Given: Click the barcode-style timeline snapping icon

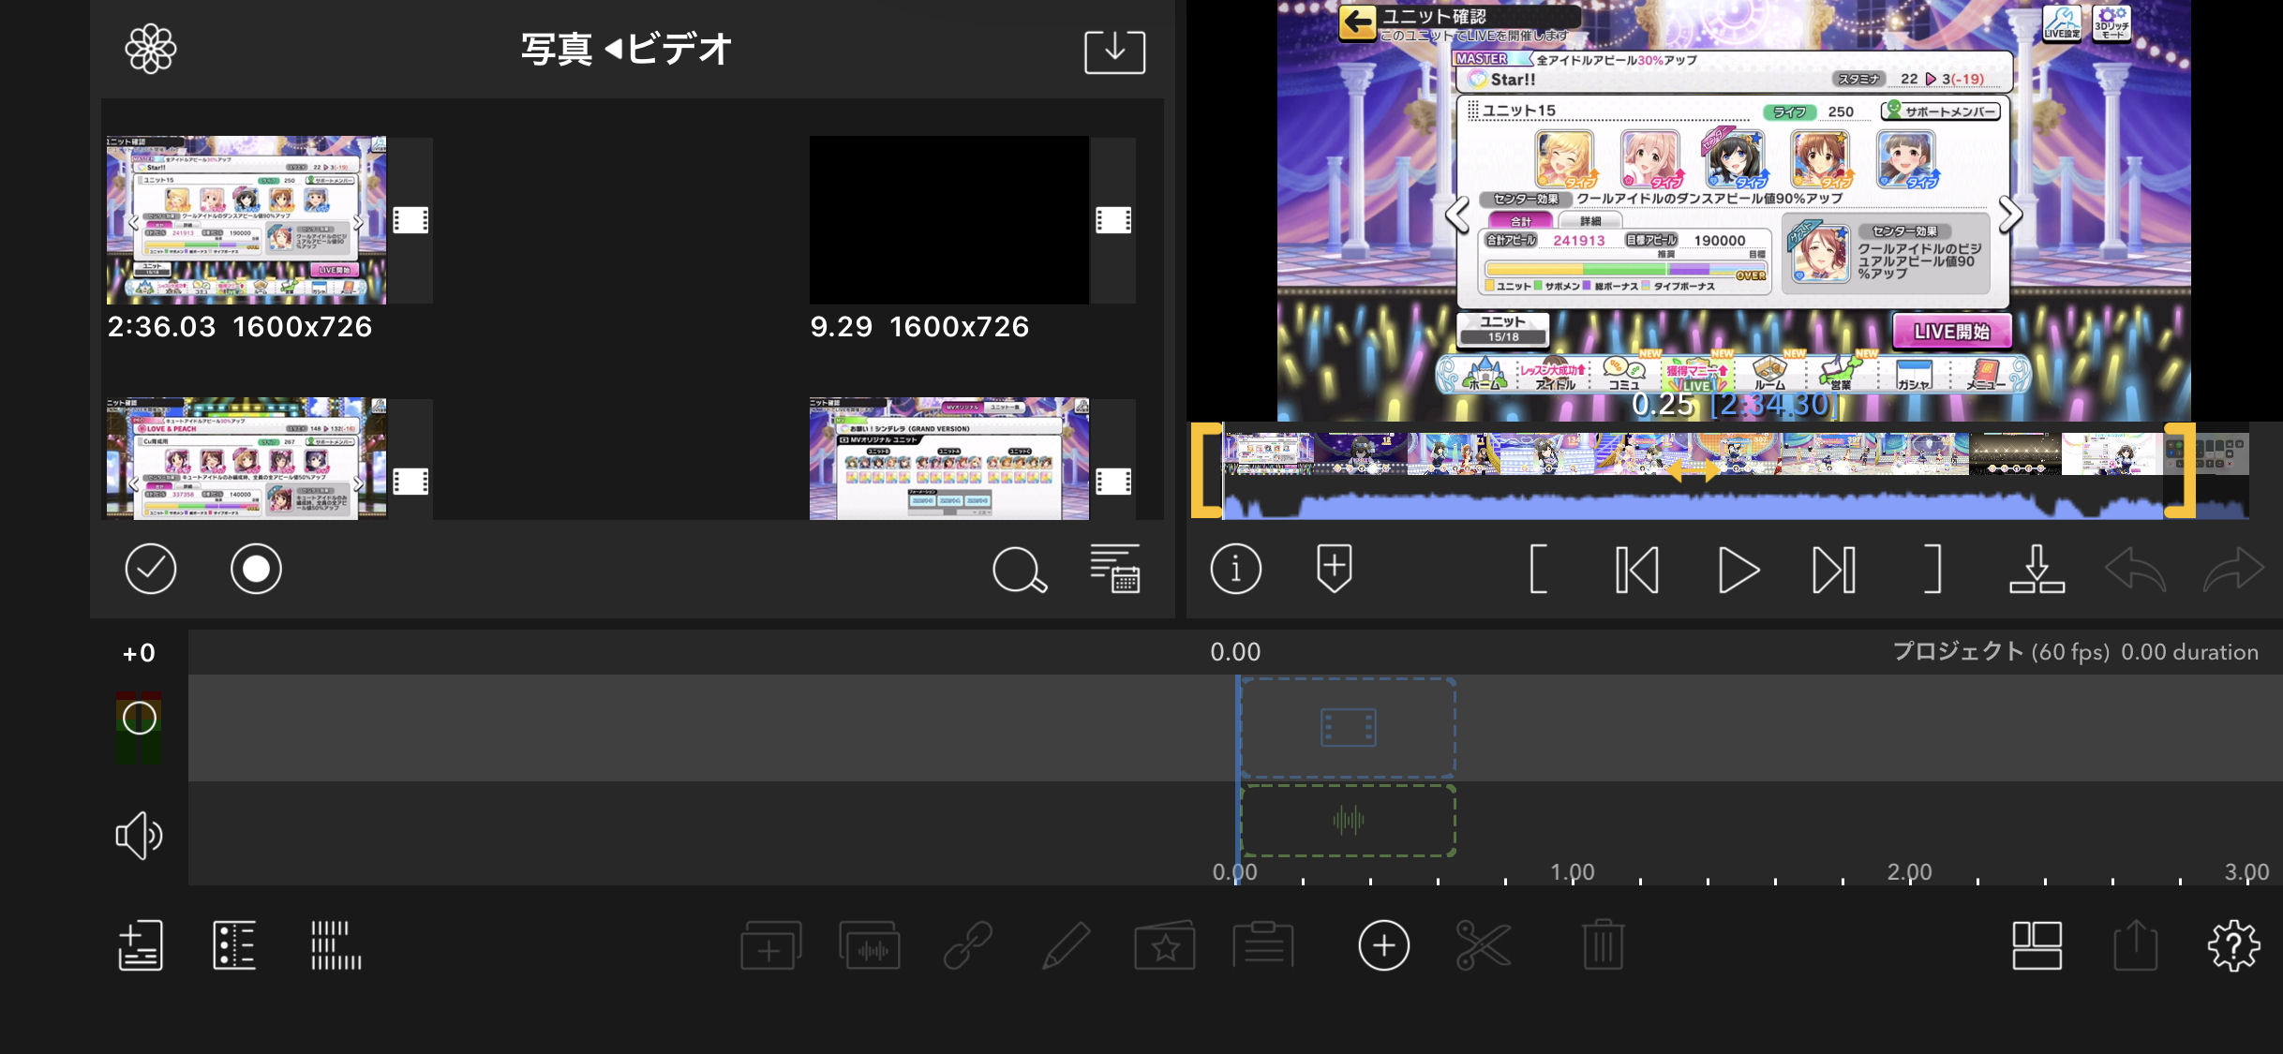Looking at the screenshot, I should click(x=336, y=945).
